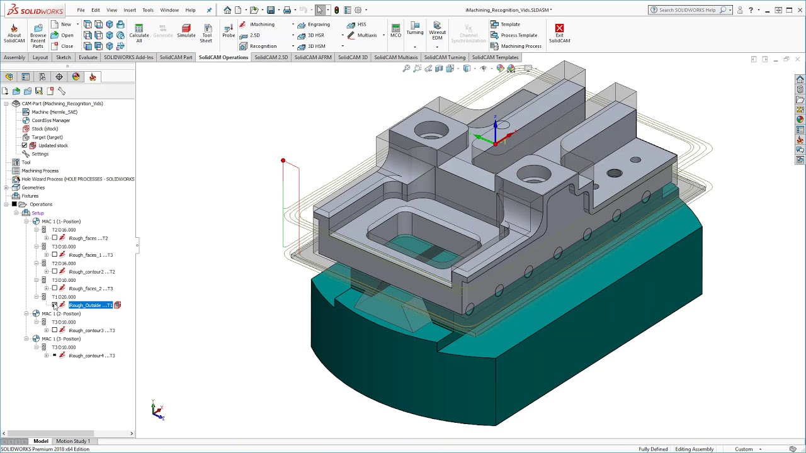Toggle checkbox for iRough_contour2 ...T2
The image size is (806, 453).
[x=54, y=272]
